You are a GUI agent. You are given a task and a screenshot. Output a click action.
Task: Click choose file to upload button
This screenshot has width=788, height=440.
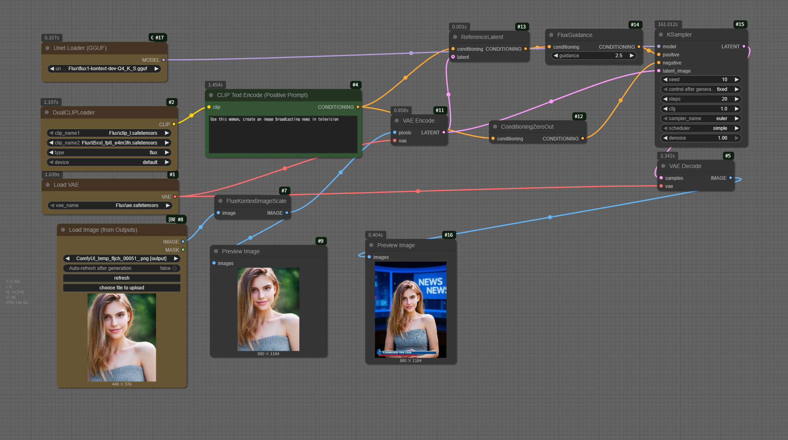click(x=122, y=288)
